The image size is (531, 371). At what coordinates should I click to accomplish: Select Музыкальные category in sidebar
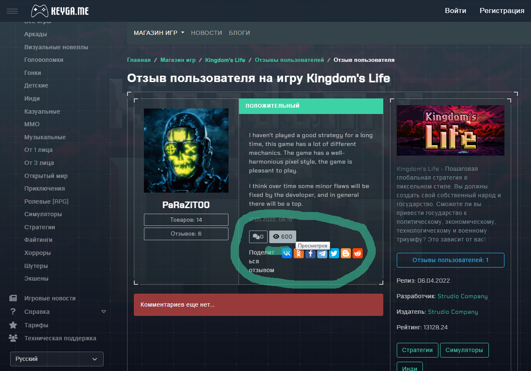click(x=45, y=137)
